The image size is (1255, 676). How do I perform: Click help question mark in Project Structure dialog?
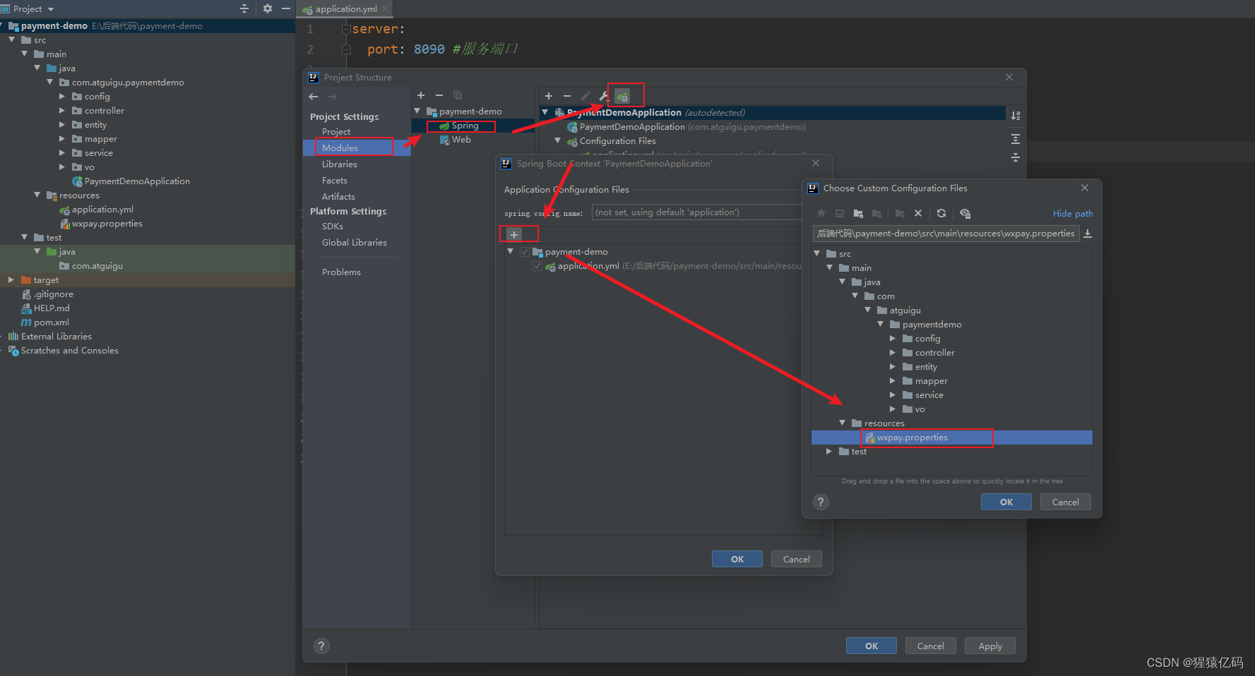[321, 646]
